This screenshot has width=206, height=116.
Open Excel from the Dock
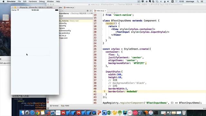(109, 113)
